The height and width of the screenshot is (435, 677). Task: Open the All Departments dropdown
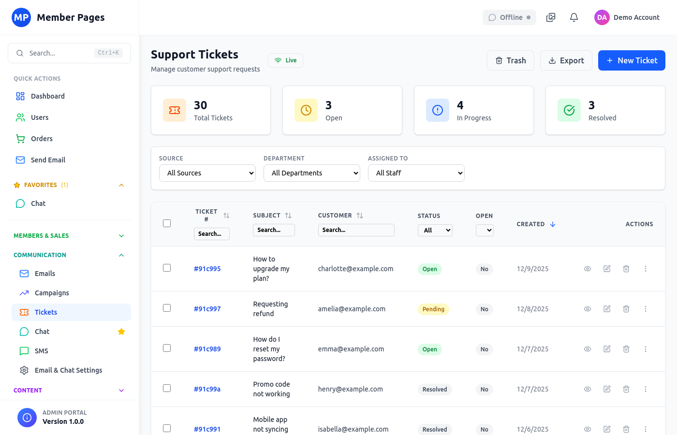tap(312, 173)
